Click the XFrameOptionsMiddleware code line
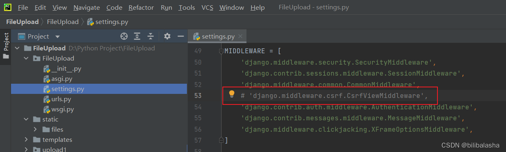 357,129
